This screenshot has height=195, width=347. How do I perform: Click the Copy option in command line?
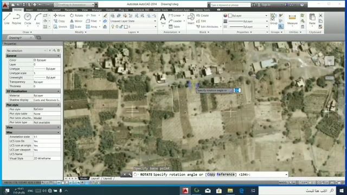(x=211, y=174)
